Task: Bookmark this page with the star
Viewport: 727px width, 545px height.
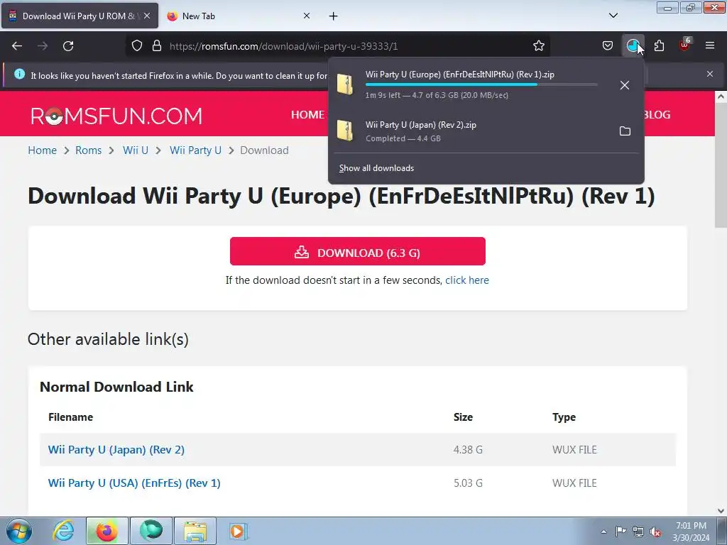Action: click(x=539, y=46)
